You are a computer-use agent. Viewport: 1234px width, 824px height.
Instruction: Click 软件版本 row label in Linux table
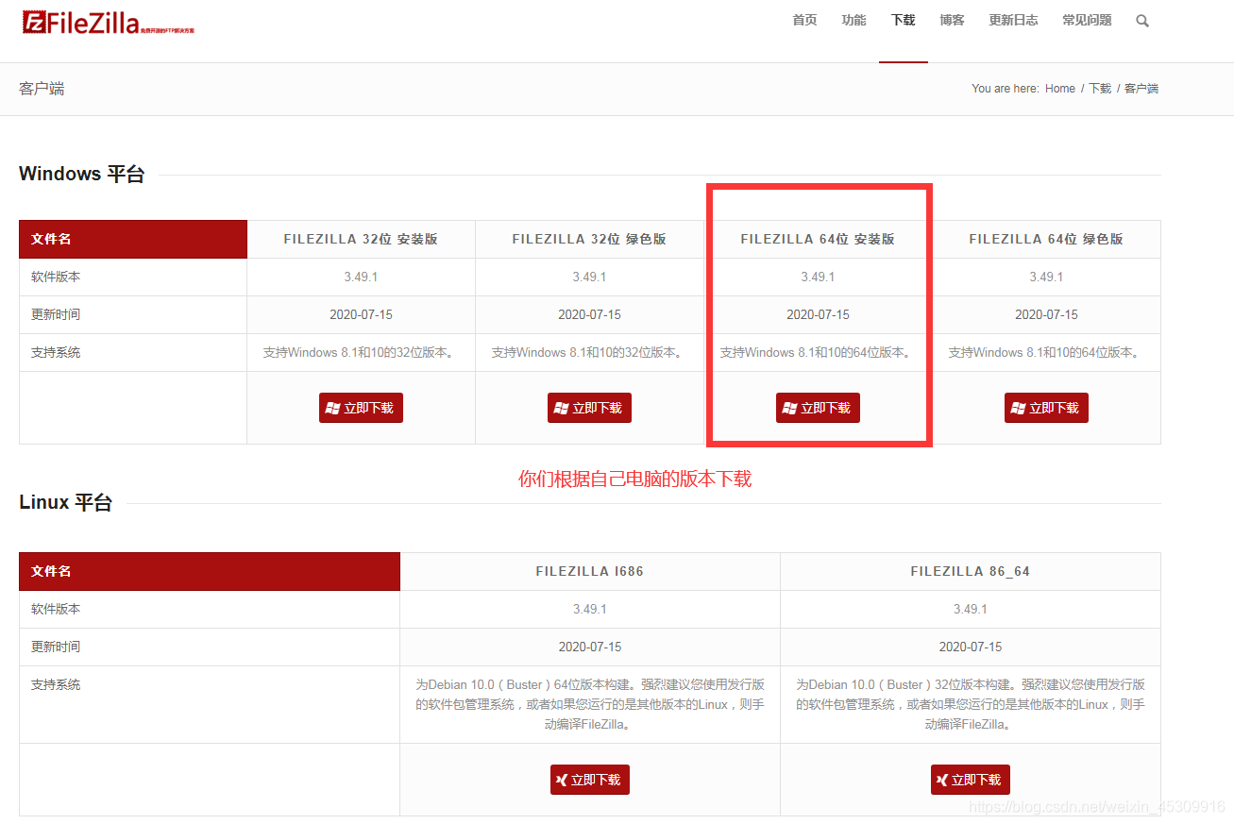pos(56,609)
